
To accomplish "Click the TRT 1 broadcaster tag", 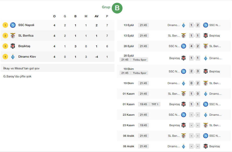I will tap(155, 104).
